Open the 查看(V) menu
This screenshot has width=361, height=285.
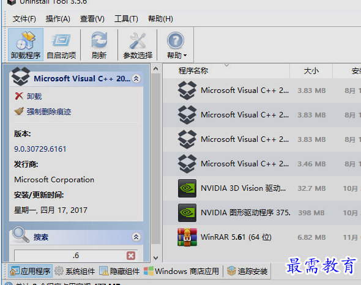(x=92, y=19)
